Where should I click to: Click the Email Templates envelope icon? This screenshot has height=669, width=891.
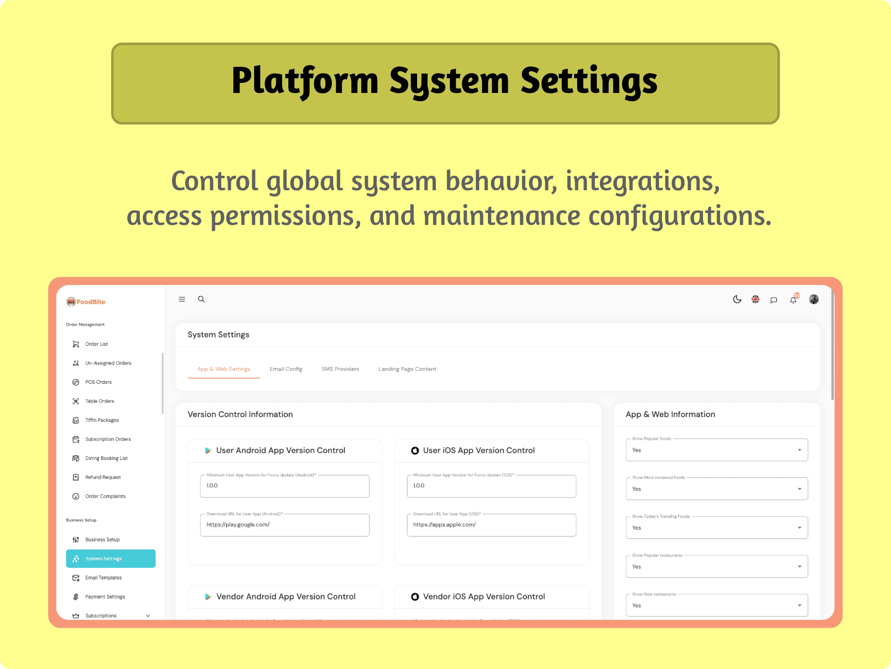[x=76, y=577]
